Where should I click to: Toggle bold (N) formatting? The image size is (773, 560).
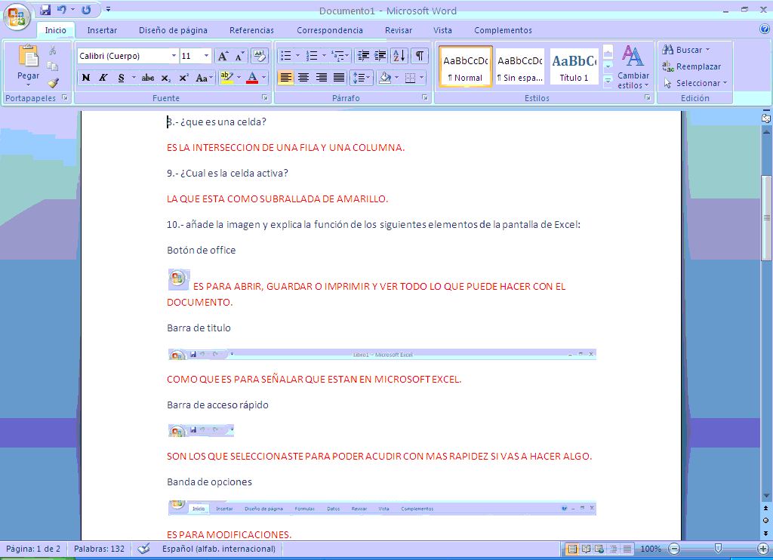[x=86, y=78]
